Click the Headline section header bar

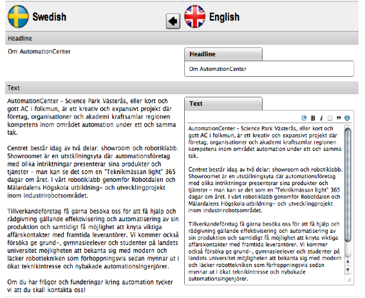pyautogui.click(x=182, y=38)
